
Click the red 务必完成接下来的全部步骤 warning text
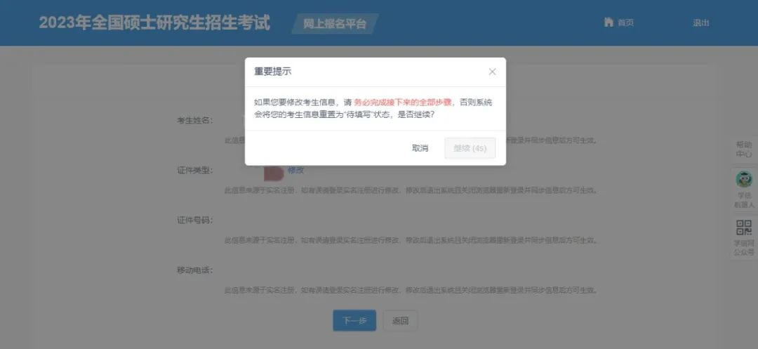point(403,103)
